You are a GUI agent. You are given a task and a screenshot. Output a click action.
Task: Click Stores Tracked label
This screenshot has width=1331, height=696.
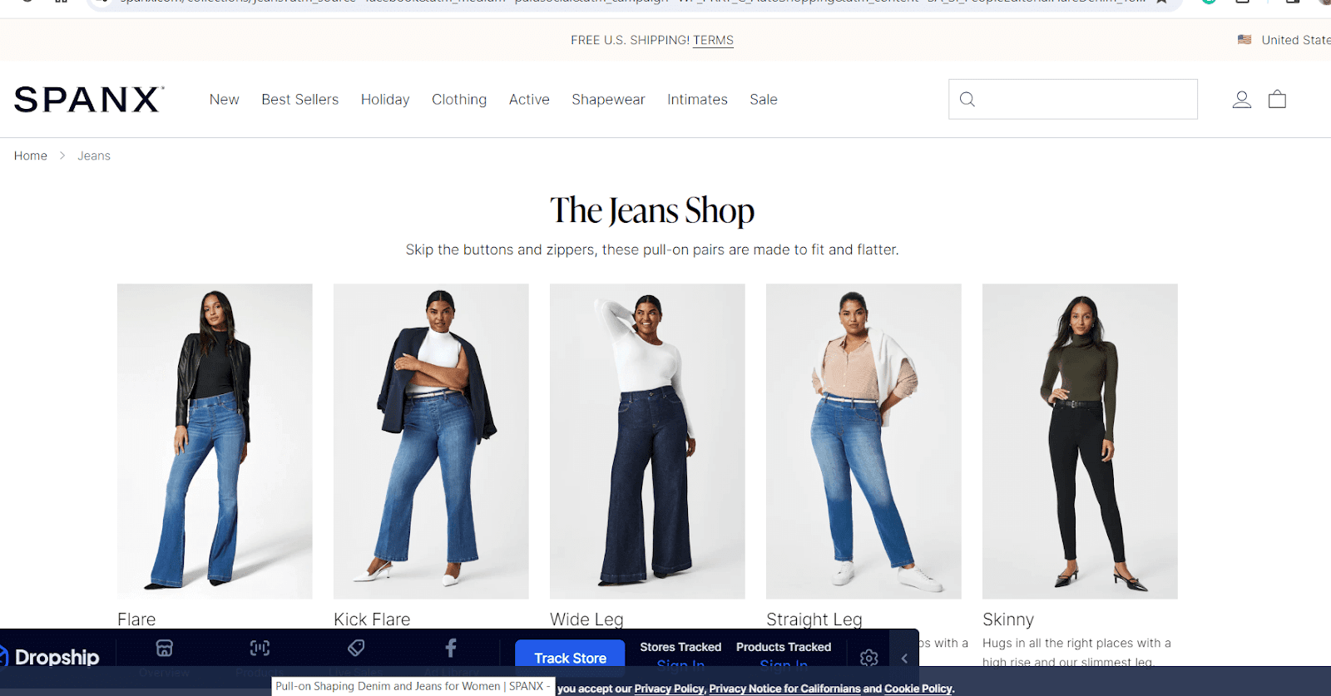[680, 647]
